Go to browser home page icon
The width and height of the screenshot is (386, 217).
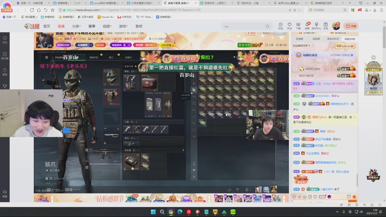coord(39,10)
